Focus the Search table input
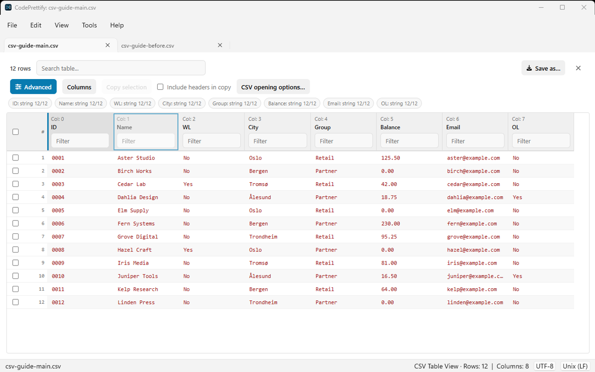The width and height of the screenshot is (595, 372). [121, 68]
